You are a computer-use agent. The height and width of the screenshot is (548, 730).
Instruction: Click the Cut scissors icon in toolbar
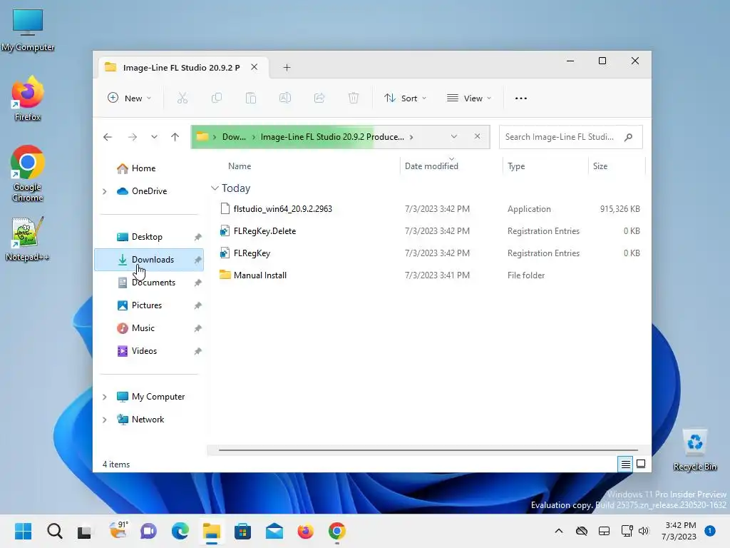pos(182,98)
